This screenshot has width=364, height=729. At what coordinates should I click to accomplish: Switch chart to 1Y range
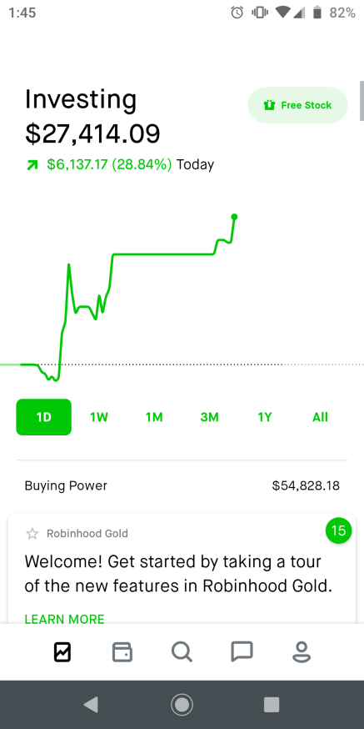pos(265,417)
